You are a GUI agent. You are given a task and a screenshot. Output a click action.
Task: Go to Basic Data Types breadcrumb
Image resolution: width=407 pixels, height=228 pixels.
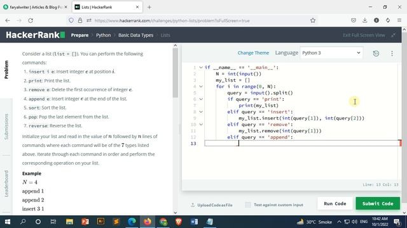click(x=135, y=35)
